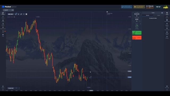170x96 pixels.
Task: Open the Chat icon in left sidebar
Action: pos(3,31)
